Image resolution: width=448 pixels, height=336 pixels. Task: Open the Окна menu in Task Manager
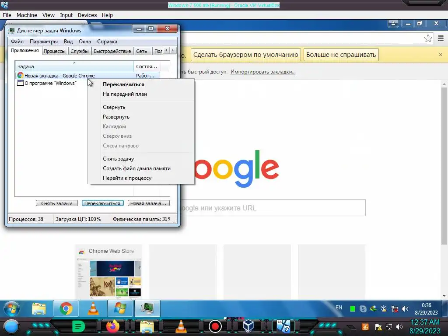[x=85, y=42]
